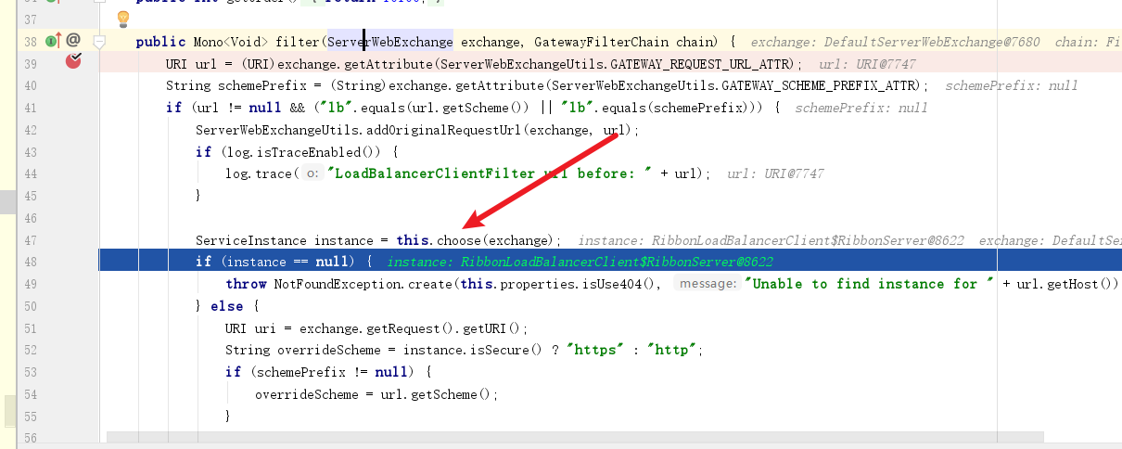Viewport: 1122px width, 449px height.
Task: Click the 'message:' parameter hint on line 49
Action: coord(706,284)
